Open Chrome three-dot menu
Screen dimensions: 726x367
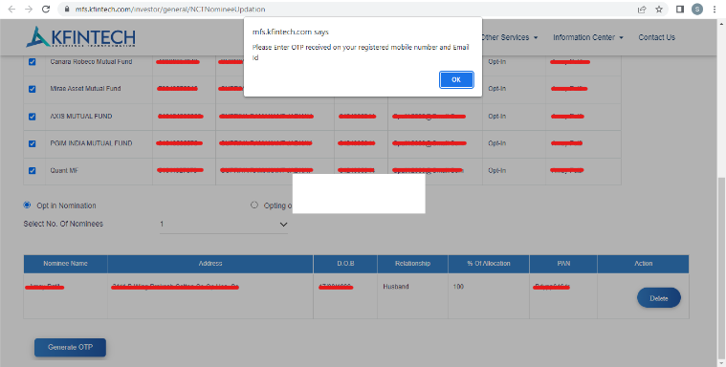715,10
